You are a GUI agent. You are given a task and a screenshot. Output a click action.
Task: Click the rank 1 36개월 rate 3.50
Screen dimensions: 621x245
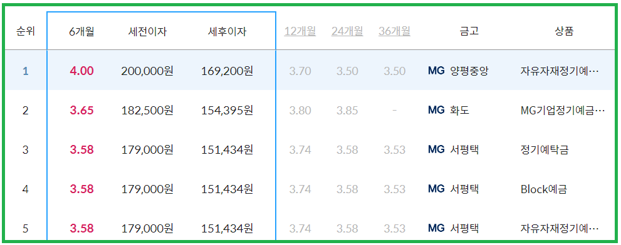[394, 71]
